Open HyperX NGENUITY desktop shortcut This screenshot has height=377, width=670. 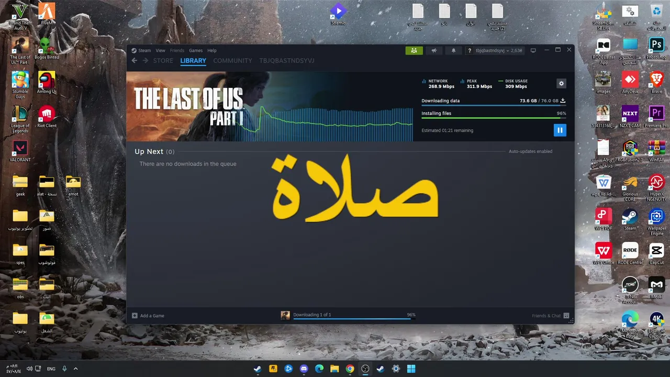click(x=656, y=188)
